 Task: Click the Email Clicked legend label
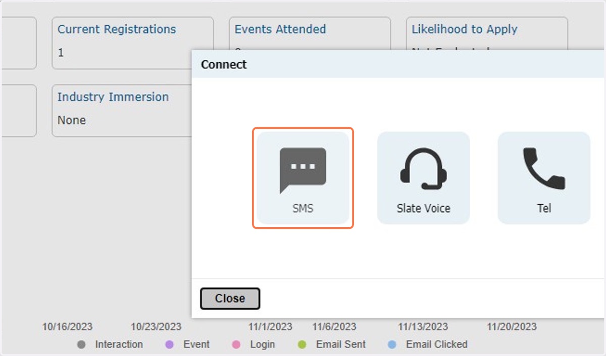click(x=437, y=344)
